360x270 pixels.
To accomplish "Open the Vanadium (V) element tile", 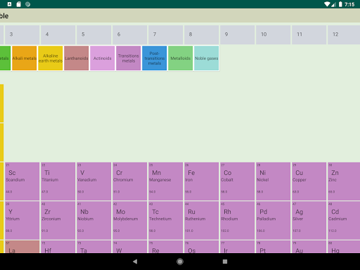I will pyautogui.click(x=94, y=181).
